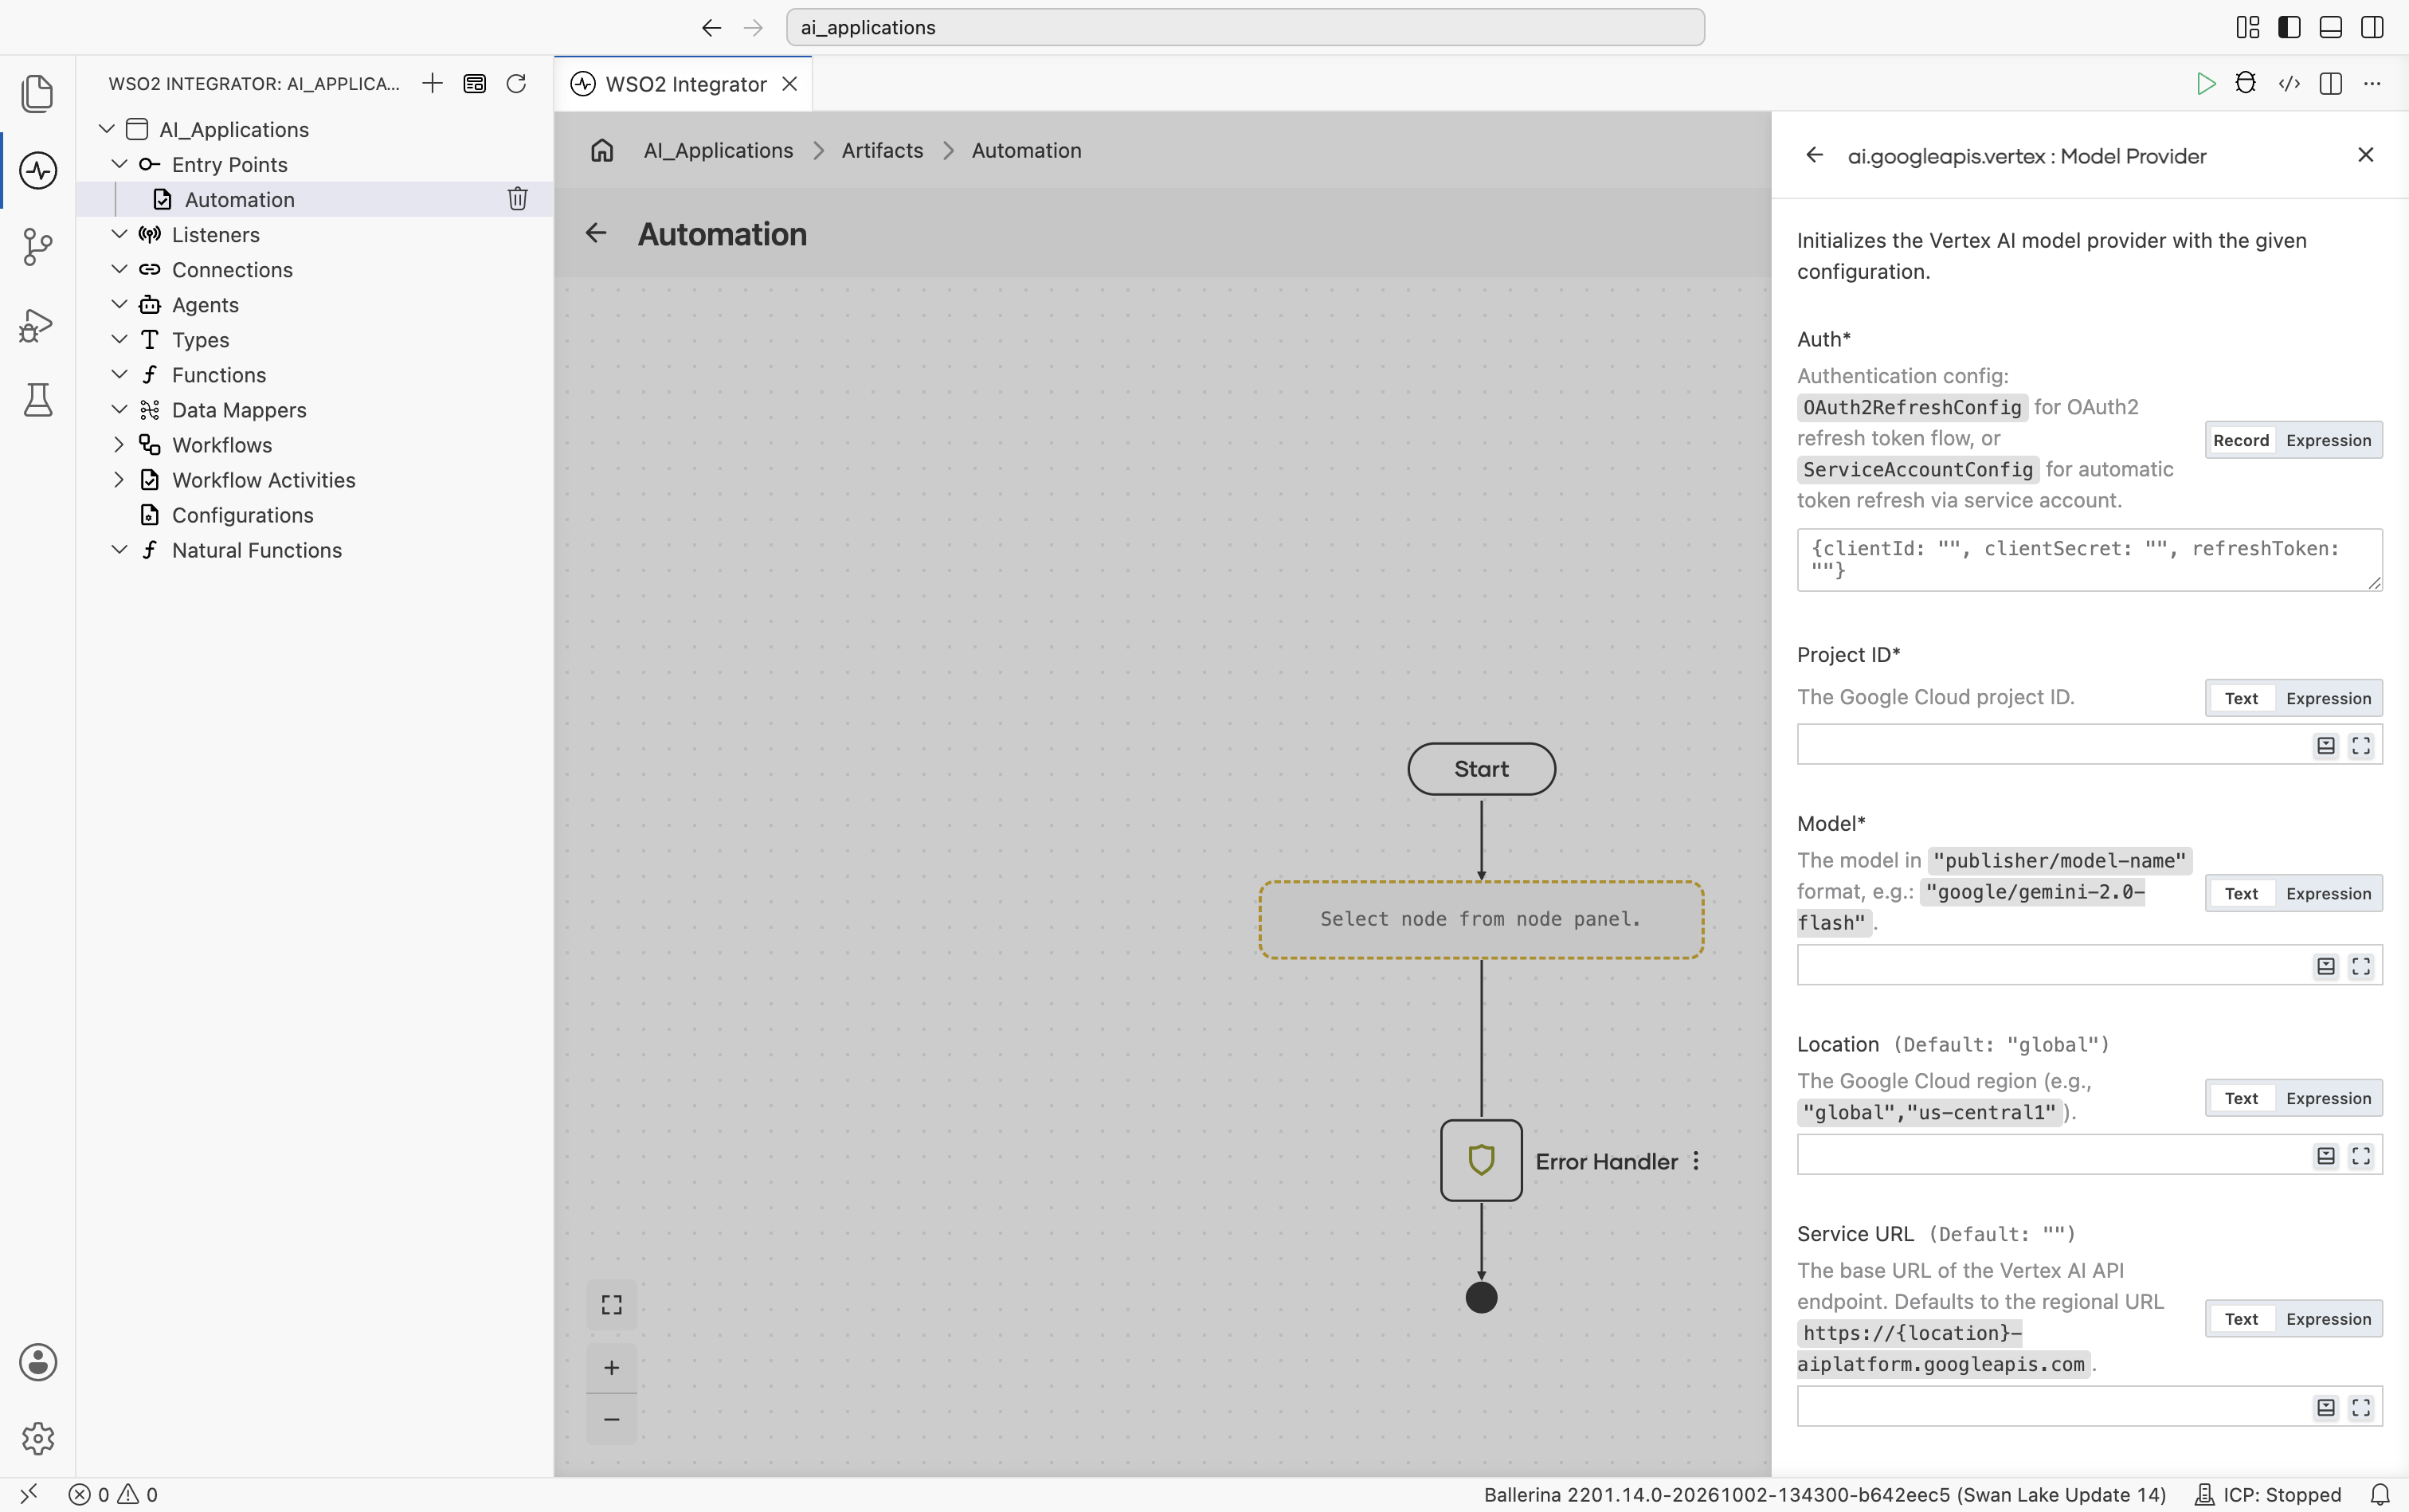Open the Testing flask icon

click(37, 400)
